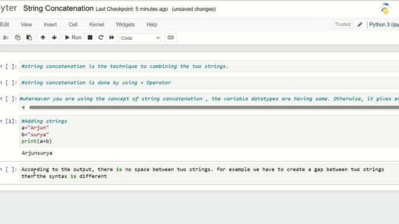Select the technique to combining comment cell
This screenshot has height=224, width=399.
(x=209, y=67)
